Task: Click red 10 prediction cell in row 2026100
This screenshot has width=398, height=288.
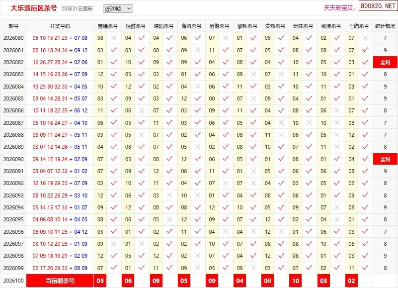Action: pyautogui.click(x=296, y=281)
